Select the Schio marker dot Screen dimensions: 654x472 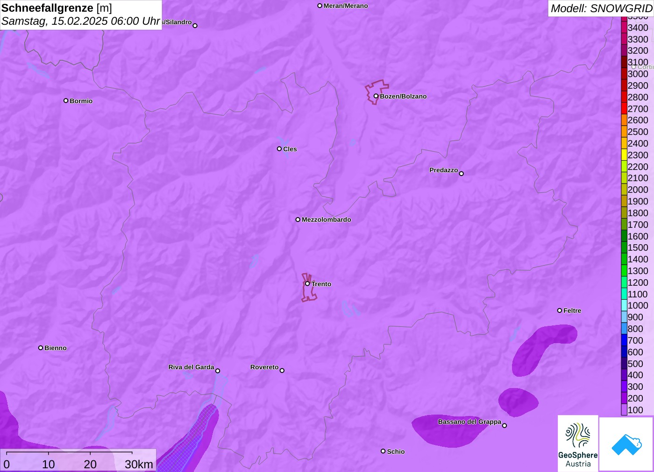[x=383, y=451]
